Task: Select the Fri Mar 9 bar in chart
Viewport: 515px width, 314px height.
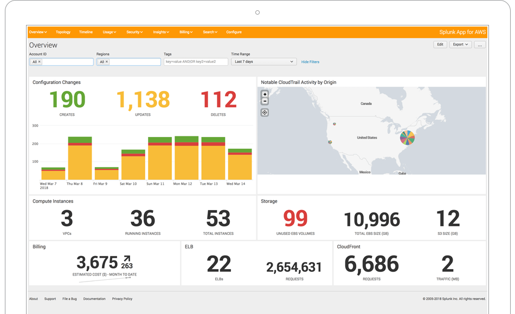Action: coord(106,174)
